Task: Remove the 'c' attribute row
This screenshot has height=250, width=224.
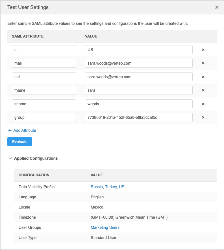Action: pyautogui.click(x=203, y=50)
